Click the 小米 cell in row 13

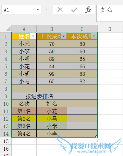[52, 126]
